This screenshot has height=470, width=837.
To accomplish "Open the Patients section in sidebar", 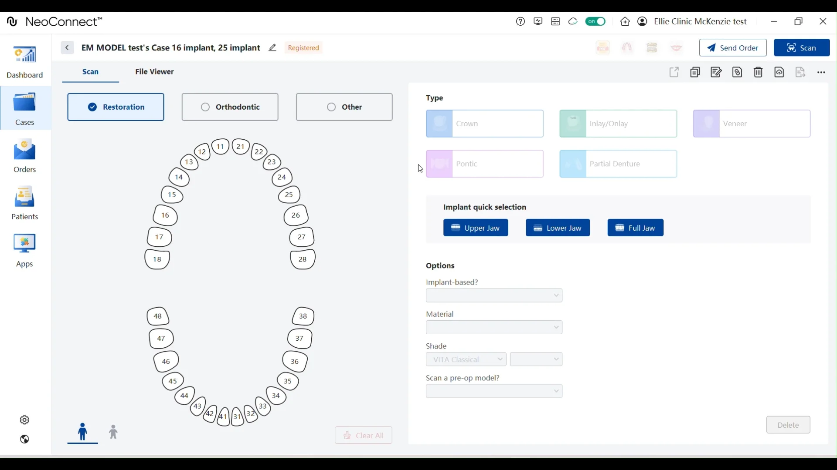I will [x=25, y=203].
